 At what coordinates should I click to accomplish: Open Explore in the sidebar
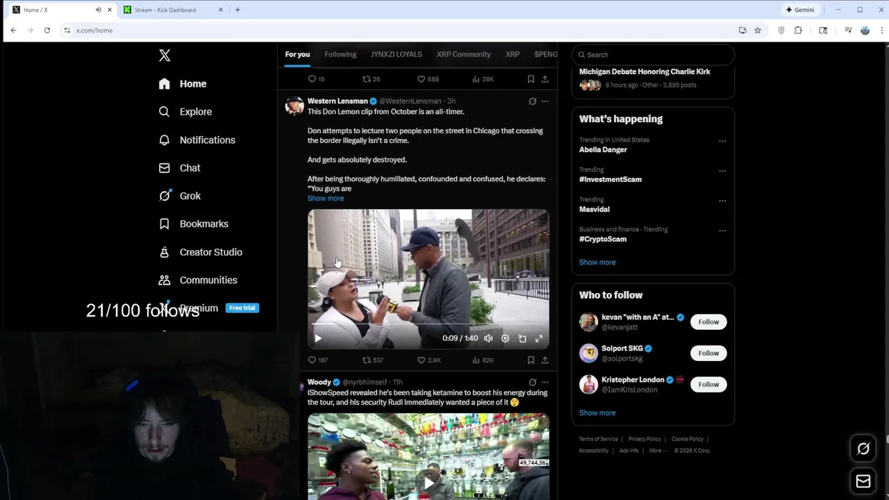pos(185,112)
